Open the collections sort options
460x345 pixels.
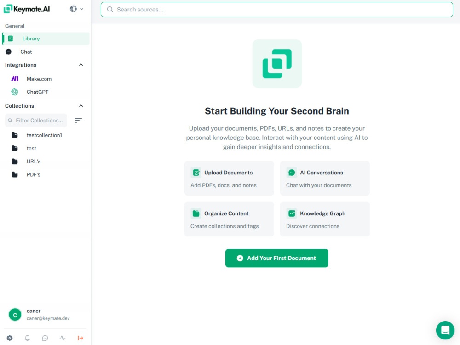click(x=78, y=121)
